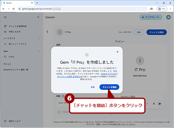This screenshot has height=128, width=174.
Task: Open Gmailセキュリティ通知一覧 chat
Action: pyautogui.click(x=16, y=70)
